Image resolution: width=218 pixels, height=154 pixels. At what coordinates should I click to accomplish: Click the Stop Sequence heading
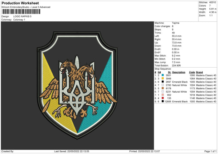click(x=163, y=69)
